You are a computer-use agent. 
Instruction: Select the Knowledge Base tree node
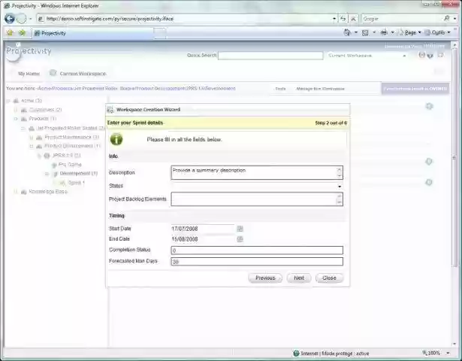48,192
